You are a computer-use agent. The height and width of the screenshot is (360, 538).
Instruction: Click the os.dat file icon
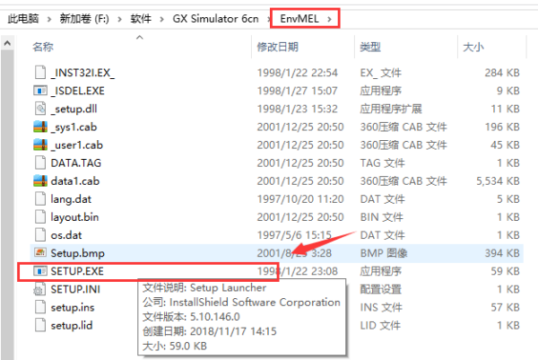pyautogui.click(x=40, y=235)
